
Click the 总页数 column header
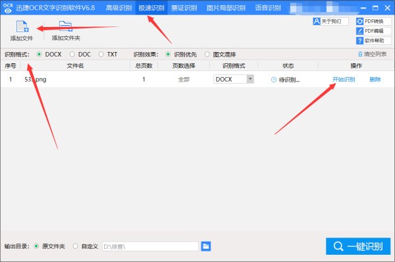click(144, 66)
